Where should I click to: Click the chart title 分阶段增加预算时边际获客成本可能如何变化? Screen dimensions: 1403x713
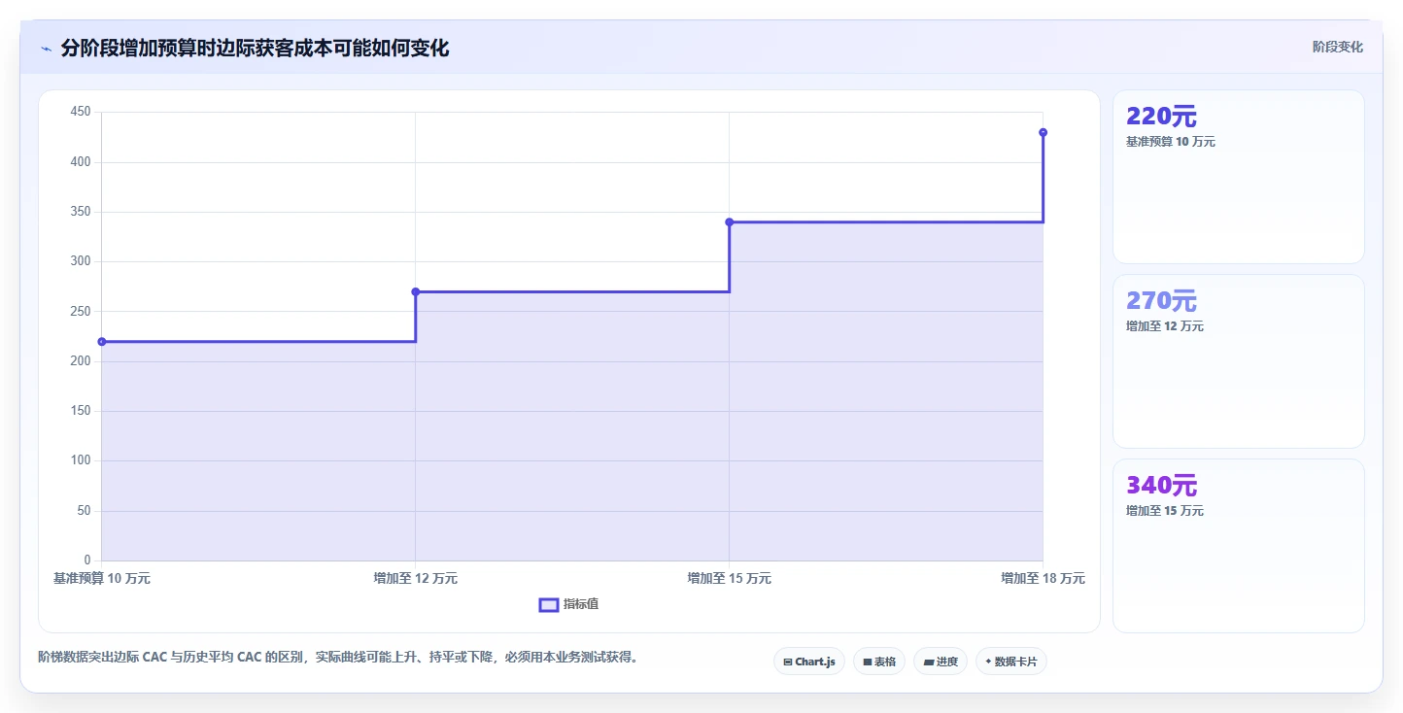(255, 49)
